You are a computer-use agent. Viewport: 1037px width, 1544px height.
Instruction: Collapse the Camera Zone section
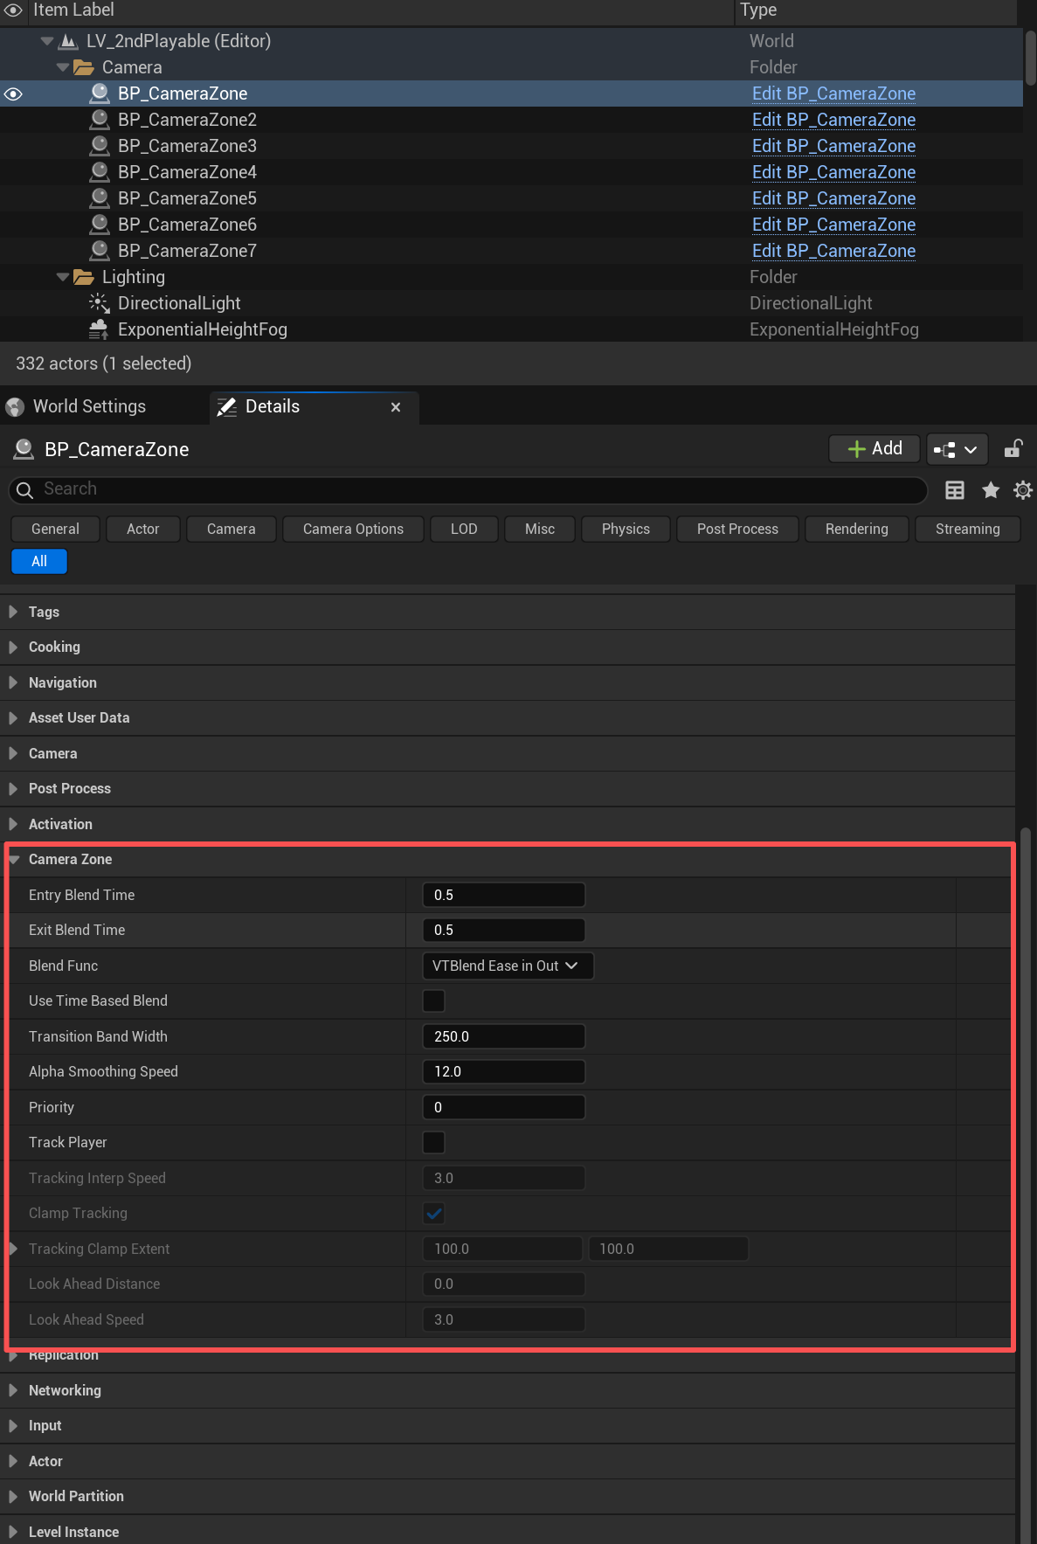click(x=14, y=860)
